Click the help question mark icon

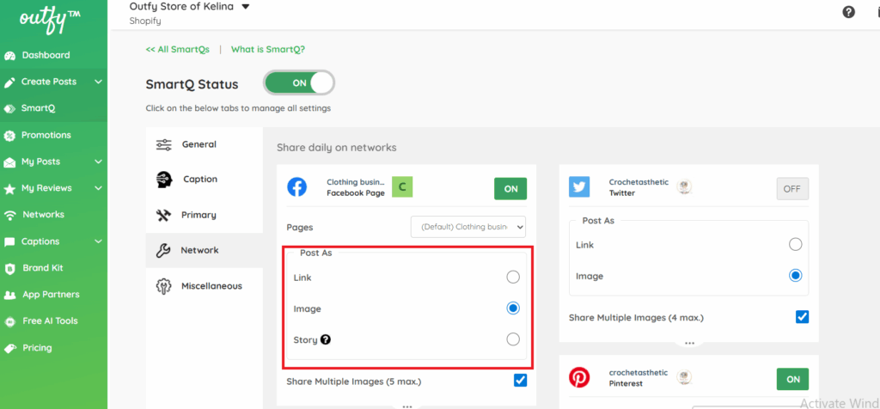849,12
